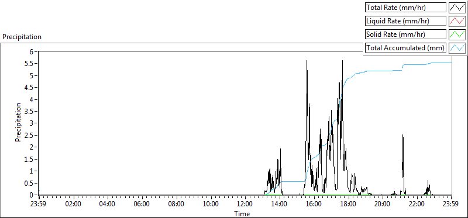Click the Precipitation chart title

pos(22,37)
